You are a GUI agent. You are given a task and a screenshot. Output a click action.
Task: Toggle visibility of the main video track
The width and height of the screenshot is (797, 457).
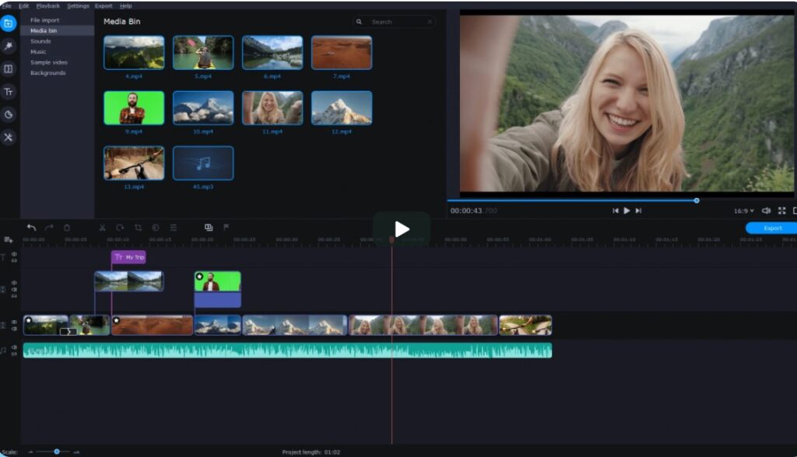14,322
